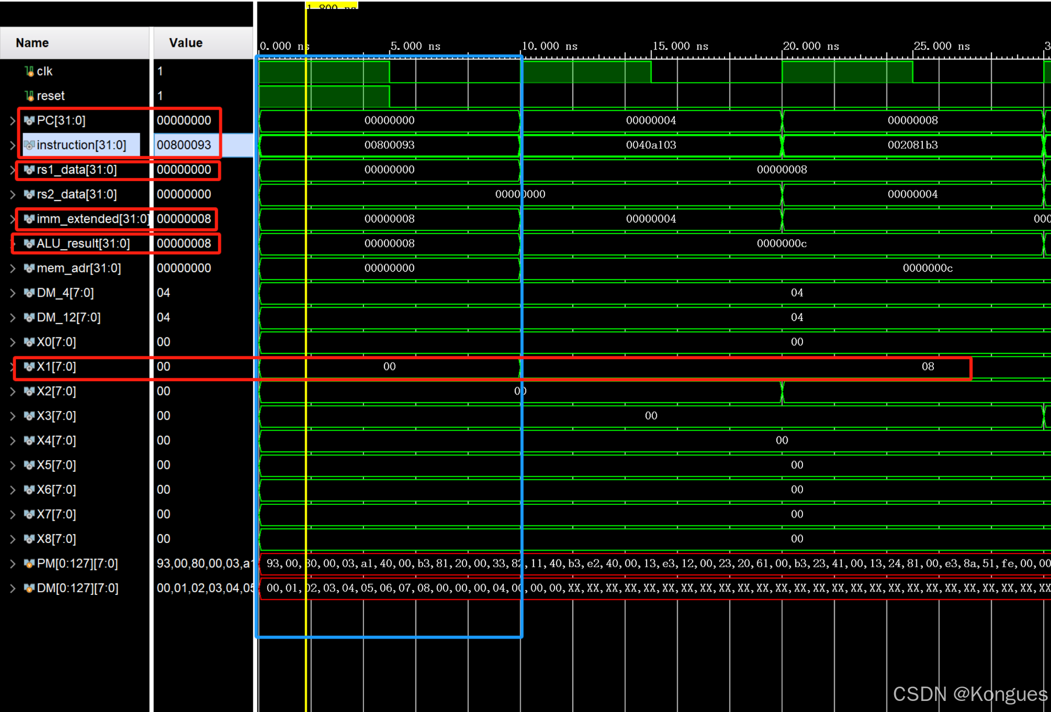This screenshot has width=1051, height=712.
Task: Click the 002081b3 instruction waveform segment
Action: tap(912, 145)
